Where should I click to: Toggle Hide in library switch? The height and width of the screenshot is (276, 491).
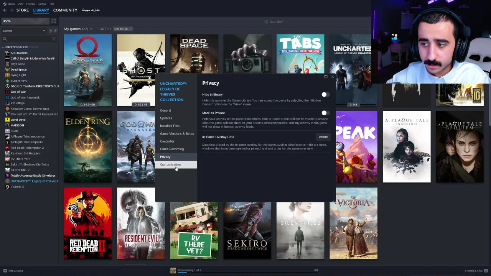325,94
